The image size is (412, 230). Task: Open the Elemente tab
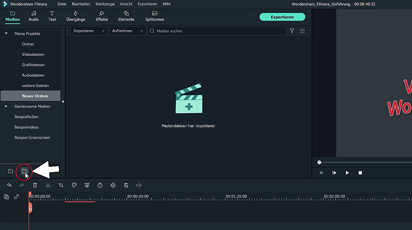[126, 16]
